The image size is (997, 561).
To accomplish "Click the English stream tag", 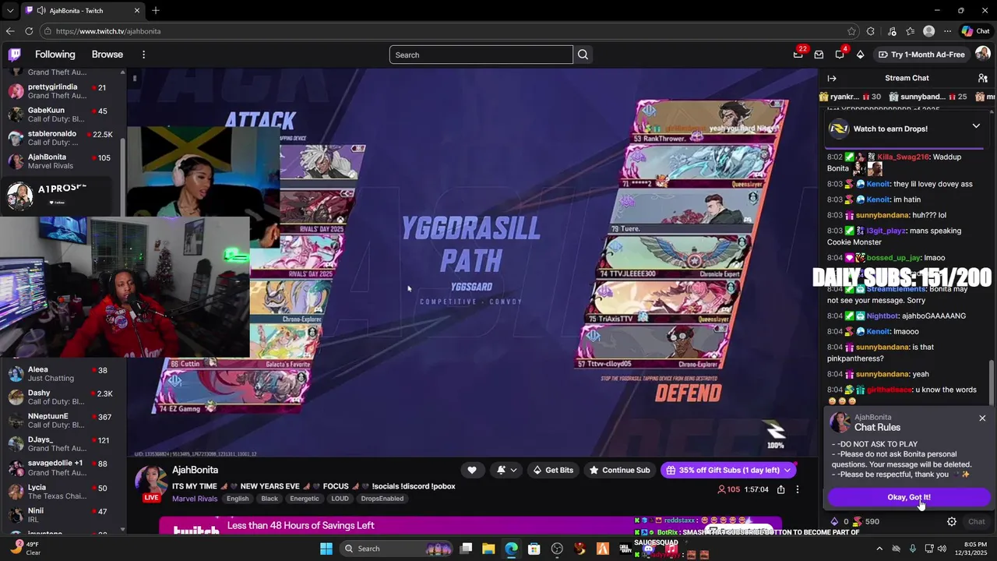I will (x=238, y=499).
